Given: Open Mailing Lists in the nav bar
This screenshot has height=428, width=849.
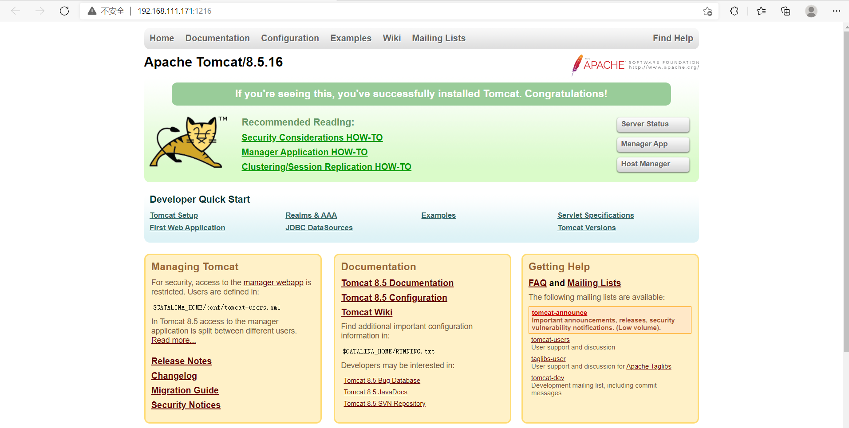Looking at the screenshot, I should pos(438,38).
